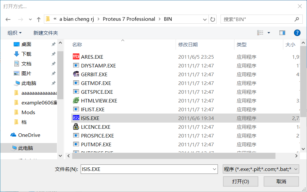Image resolution: width=307 pixels, height=192 pixels.
Task: Expand hidden breadcrumb path chevrons
Action: click(55, 19)
